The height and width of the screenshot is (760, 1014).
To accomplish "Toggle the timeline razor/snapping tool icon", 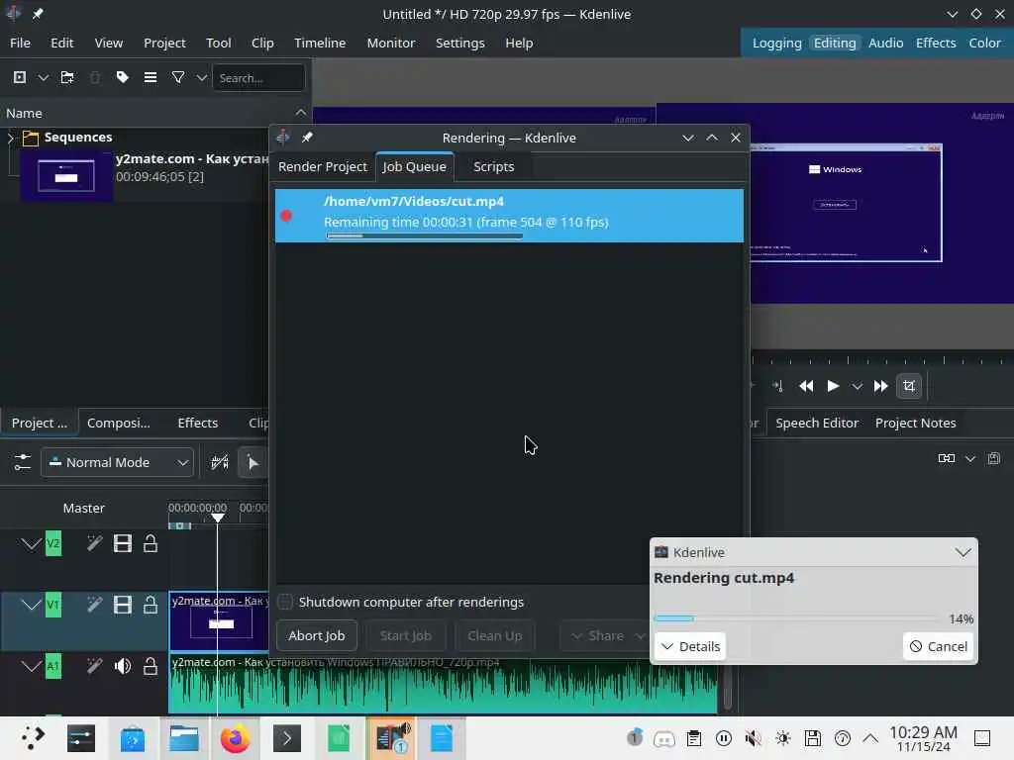I will (220, 463).
